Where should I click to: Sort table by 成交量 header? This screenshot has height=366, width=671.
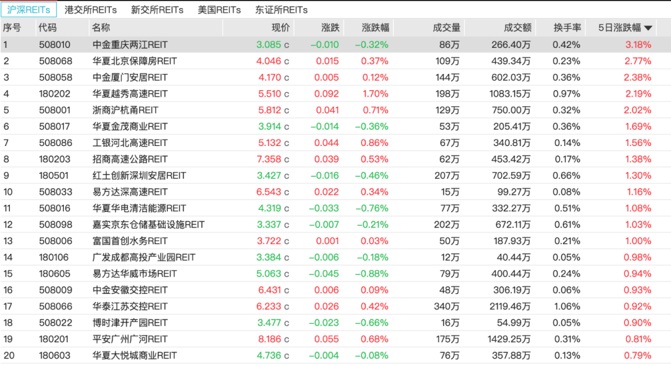pos(446,28)
